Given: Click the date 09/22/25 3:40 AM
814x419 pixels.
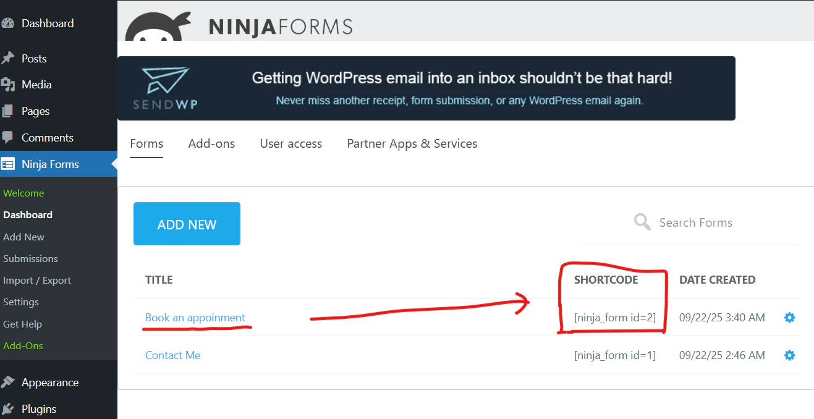Looking at the screenshot, I should 722,318.
